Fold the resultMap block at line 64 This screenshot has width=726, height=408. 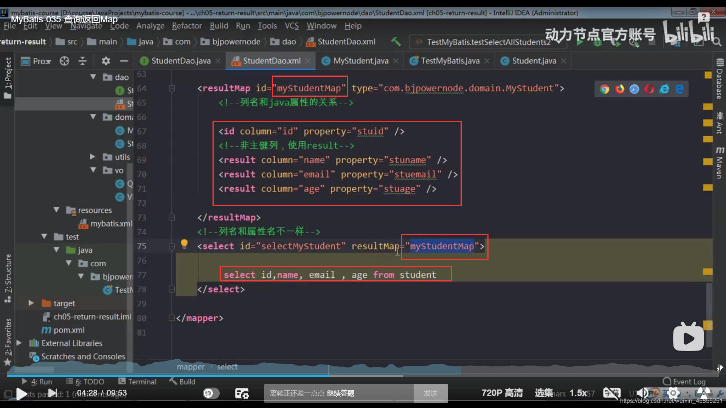tap(172, 88)
